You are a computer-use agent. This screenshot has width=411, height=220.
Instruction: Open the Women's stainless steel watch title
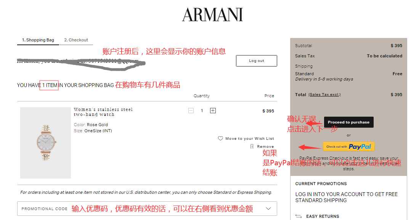tap(103, 112)
